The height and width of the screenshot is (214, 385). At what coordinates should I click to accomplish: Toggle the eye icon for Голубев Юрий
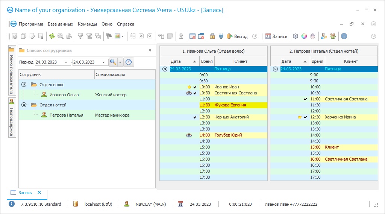coord(189,135)
